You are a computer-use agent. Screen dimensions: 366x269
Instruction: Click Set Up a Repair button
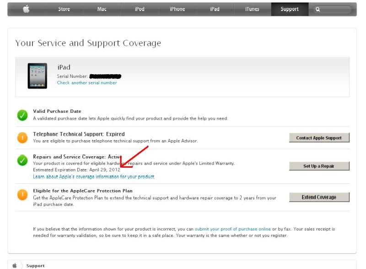click(x=319, y=166)
